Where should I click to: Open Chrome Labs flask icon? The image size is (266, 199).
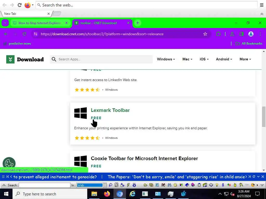tap(232, 34)
